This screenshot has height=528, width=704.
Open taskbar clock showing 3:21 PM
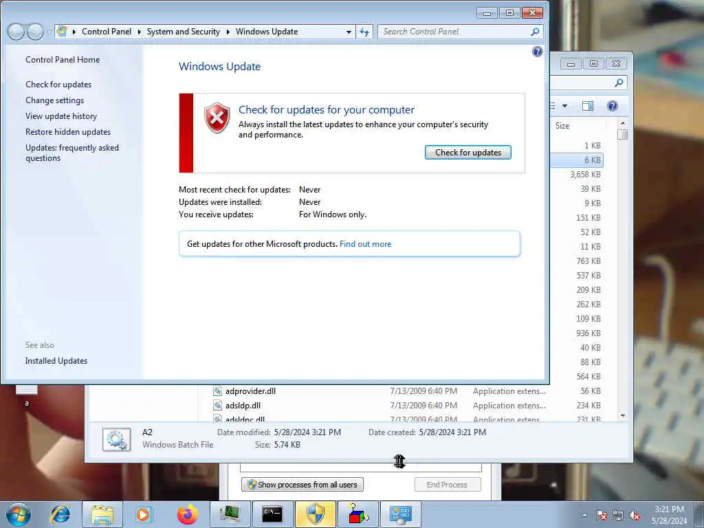[x=669, y=515]
